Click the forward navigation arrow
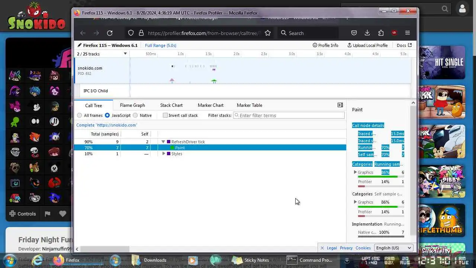476x268 pixels. click(96, 33)
